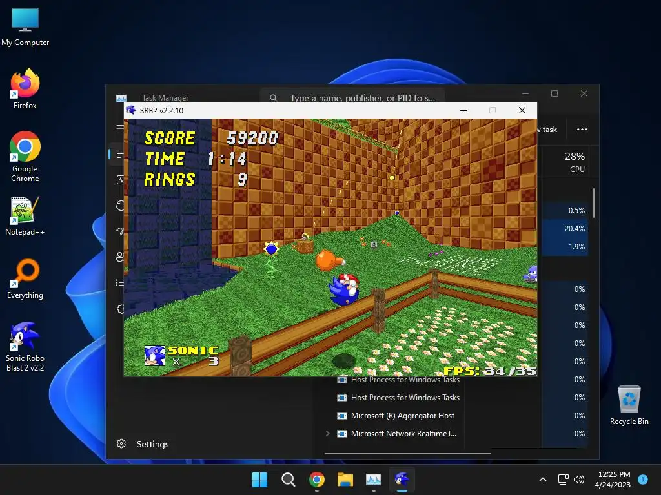This screenshot has height=495, width=661.
Task: Select the row showing 0.5% CPU
Action: [x=565, y=211]
